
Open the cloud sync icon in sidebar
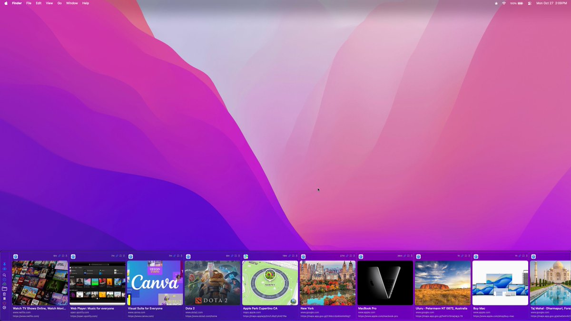coord(4,284)
